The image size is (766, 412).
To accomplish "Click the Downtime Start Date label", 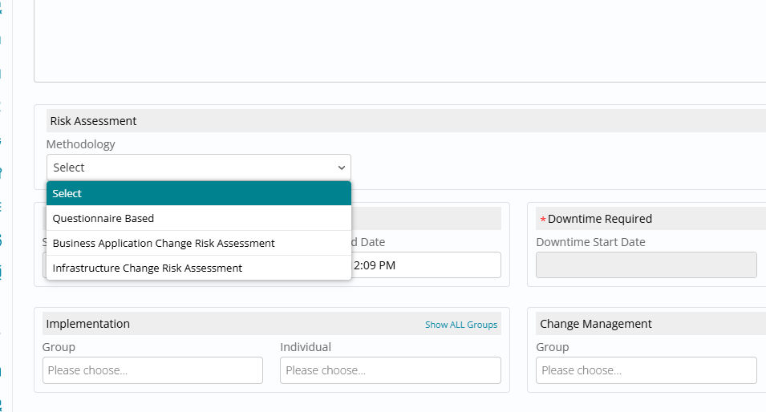I will click(590, 242).
